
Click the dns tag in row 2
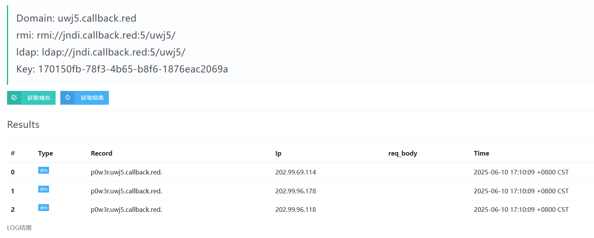(44, 208)
